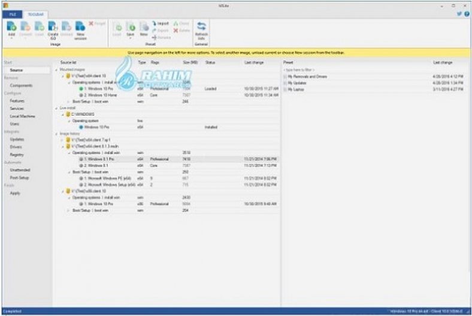Click the preset Save icon
472x316 pixels.
(x=131, y=26)
